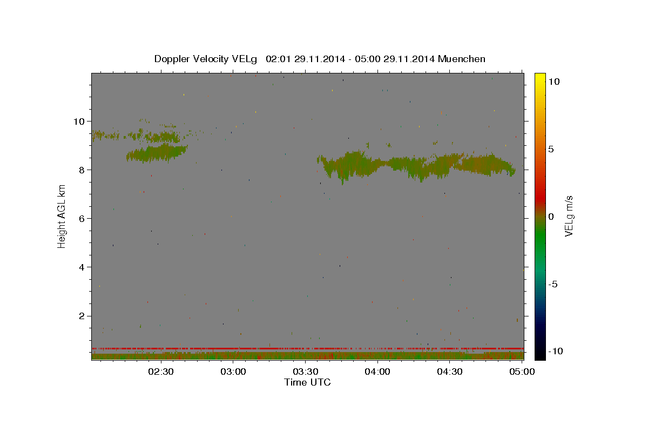
Task: Click the 04:00 time tick label
Action: click(x=377, y=372)
